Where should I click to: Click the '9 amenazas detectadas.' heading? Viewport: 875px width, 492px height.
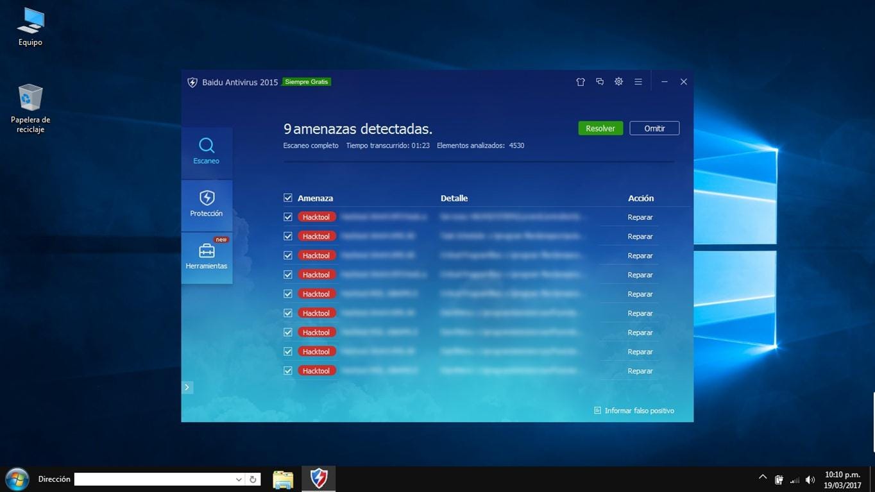(x=358, y=129)
